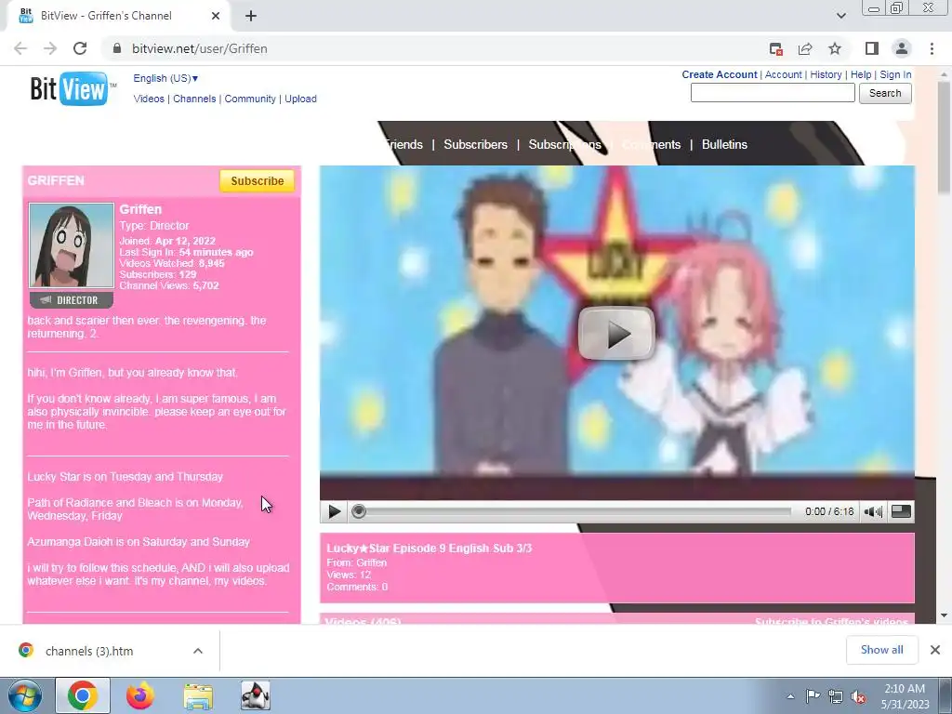
Task: Click the Chrome taskbar icon
Action: [83, 695]
